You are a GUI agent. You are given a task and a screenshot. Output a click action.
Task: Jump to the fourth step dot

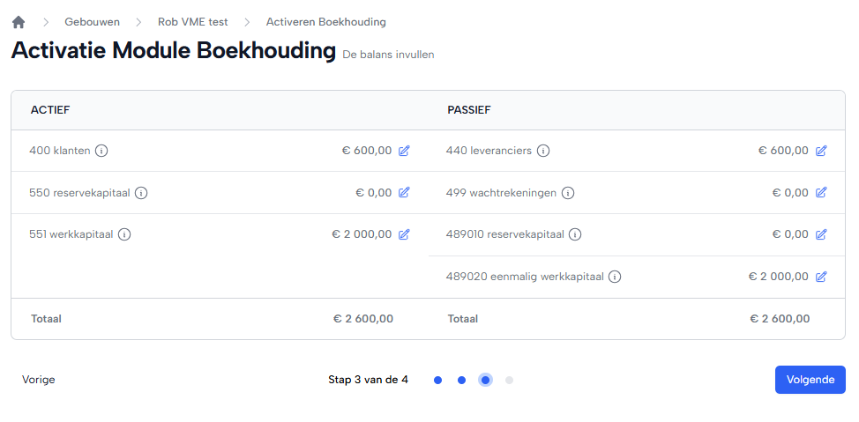pyautogui.click(x=509, y=381)
